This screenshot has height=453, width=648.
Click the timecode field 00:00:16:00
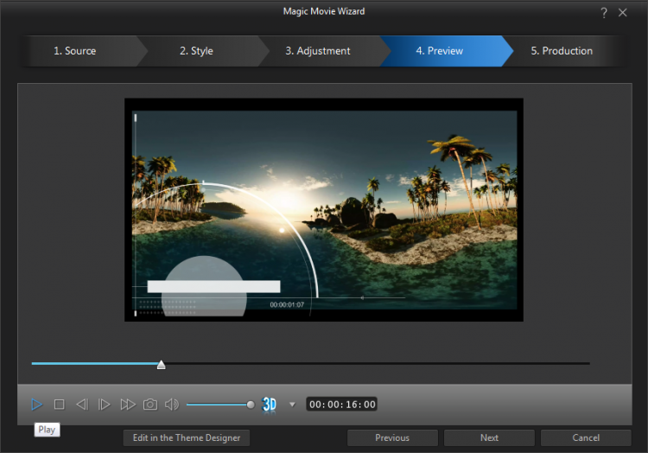coord(342,404)
